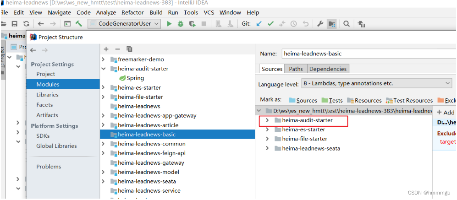This screenshot has width=457, height=200.
Task: Open the VCS menu
Action: pos(209,12)
